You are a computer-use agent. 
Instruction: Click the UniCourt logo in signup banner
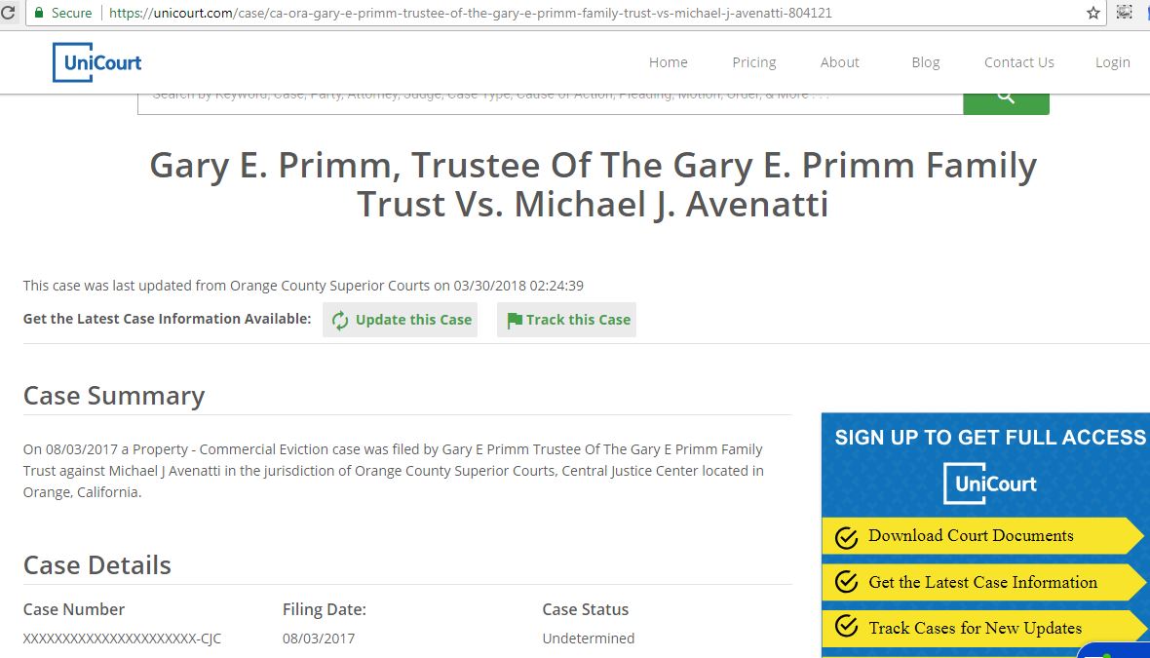(x=989, y=484)
